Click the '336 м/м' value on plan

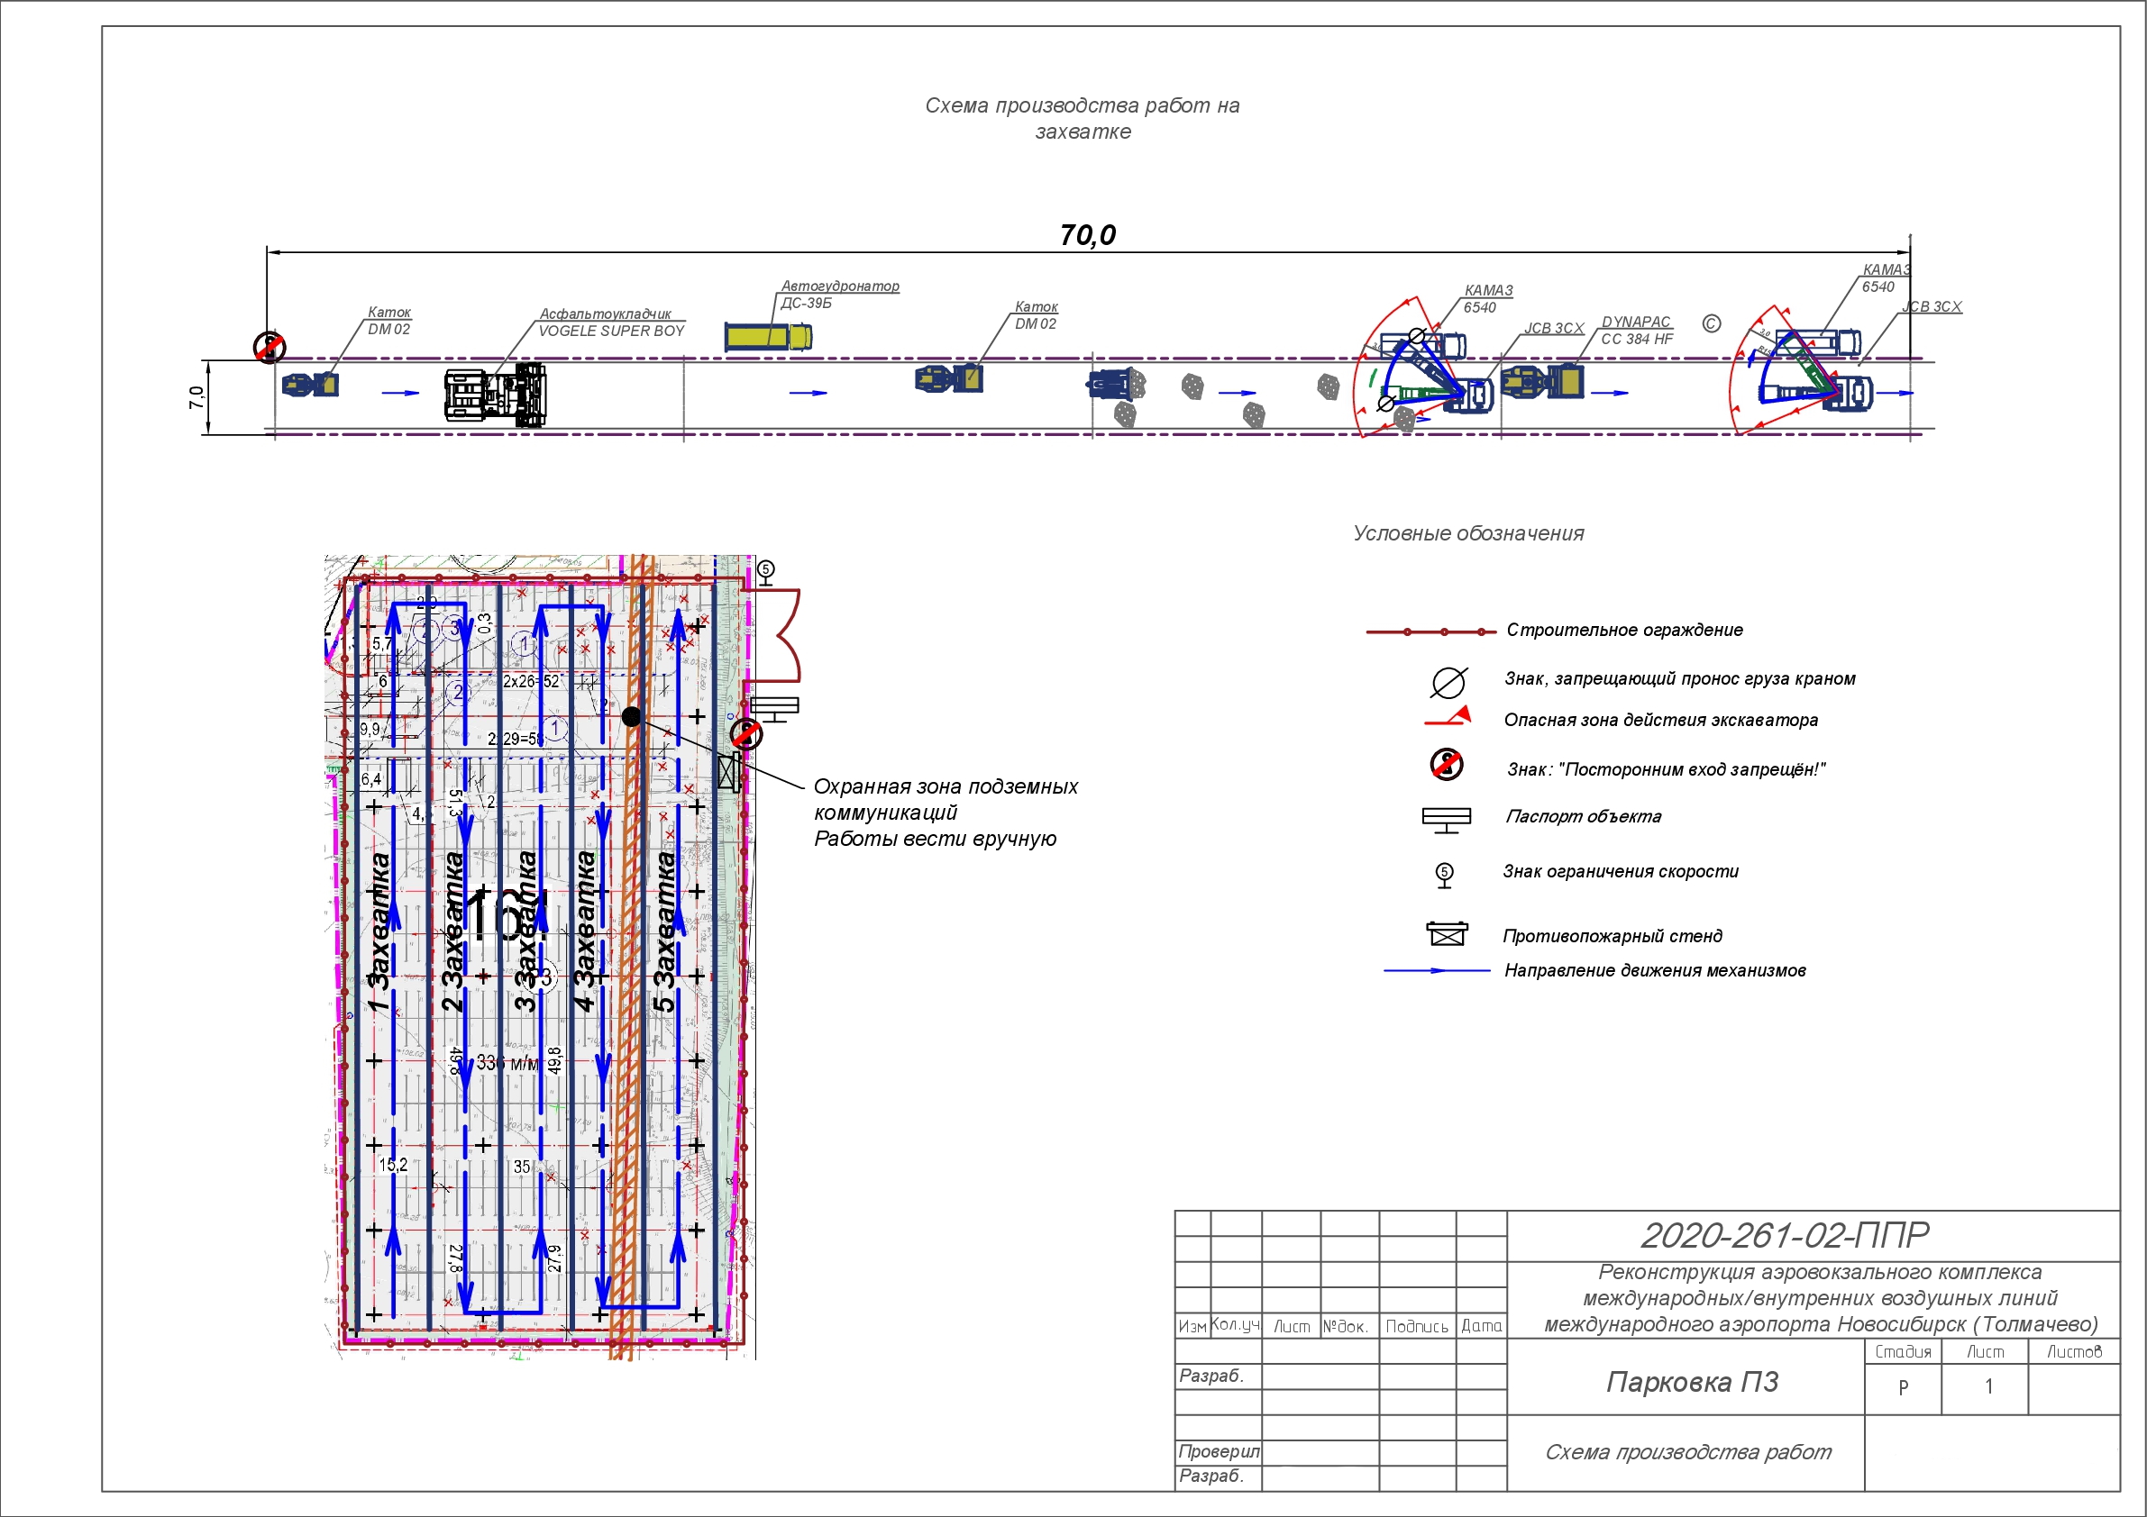[x=508, y=1064]
